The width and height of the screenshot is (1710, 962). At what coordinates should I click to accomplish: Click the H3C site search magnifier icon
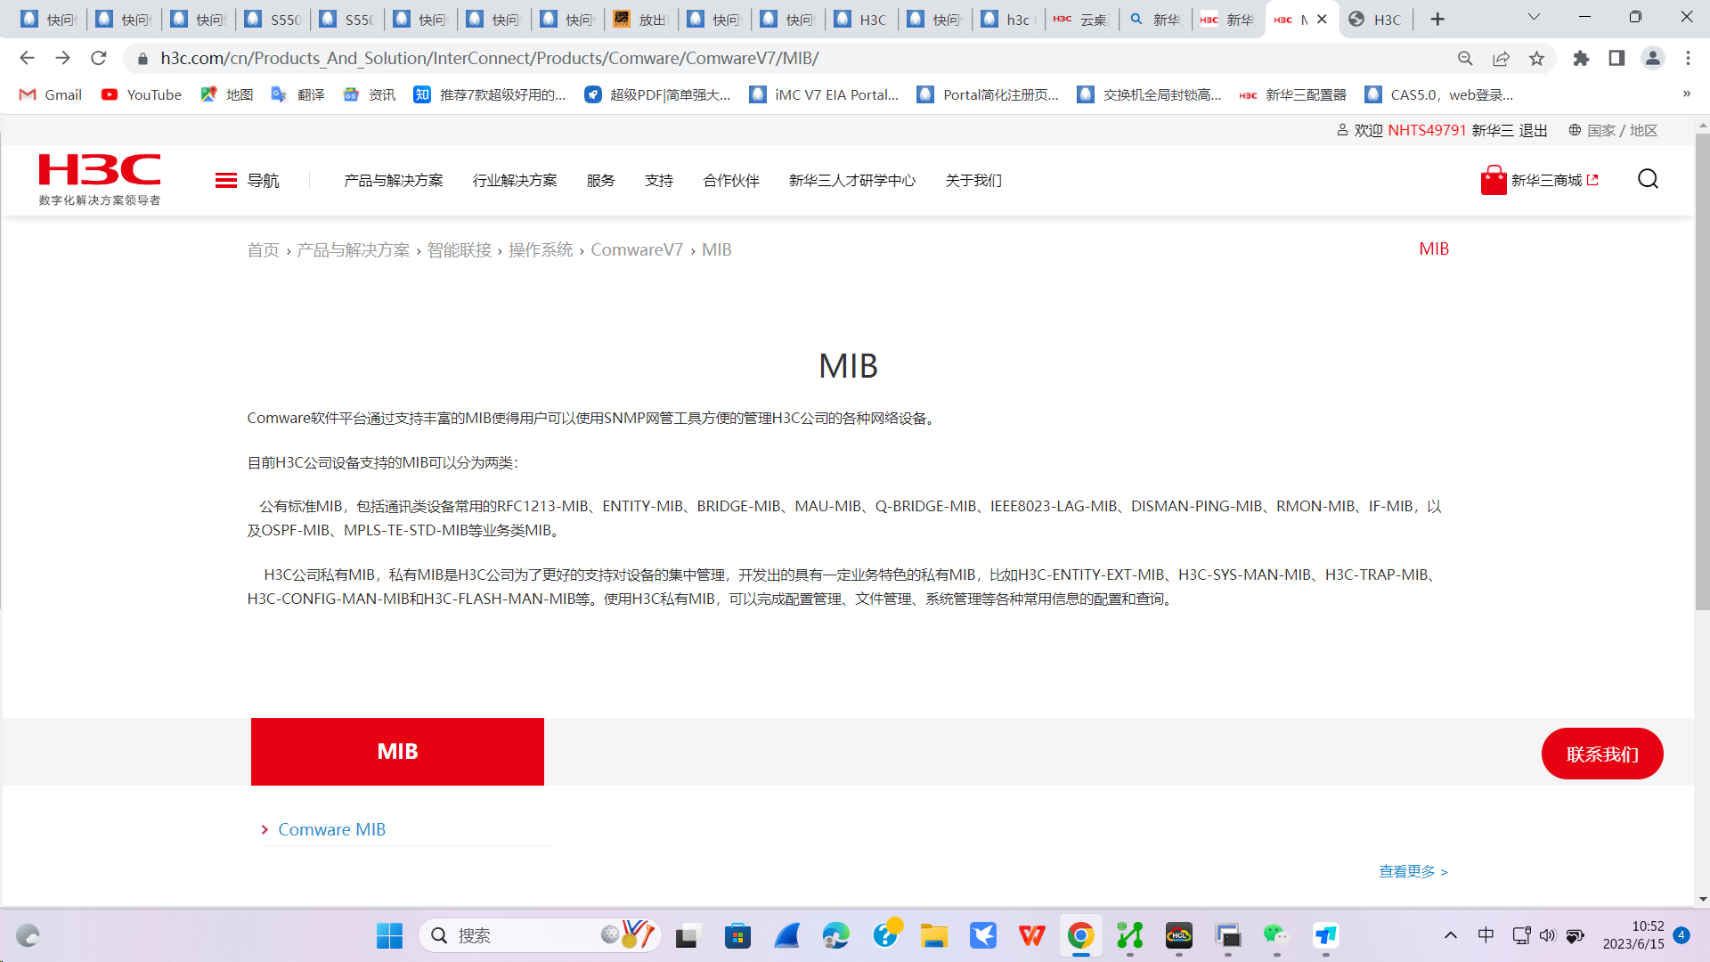tap(1648, 180)
